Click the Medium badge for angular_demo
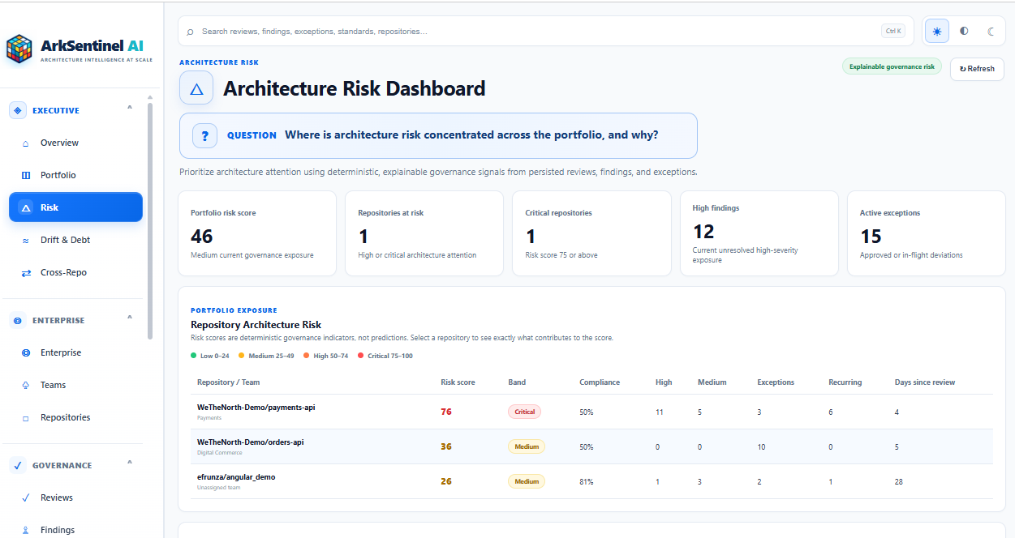The width and height of the screenshot is (1015, 538). click(x=527, y=481)
